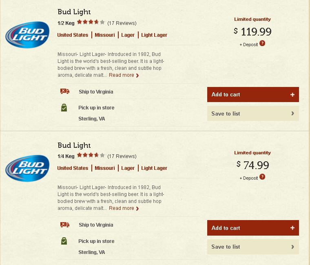This screenshot has height=265, width=310.
Task: Click the shipping truck icon for 1/2 Keg
Action: [x=65, y=91]
